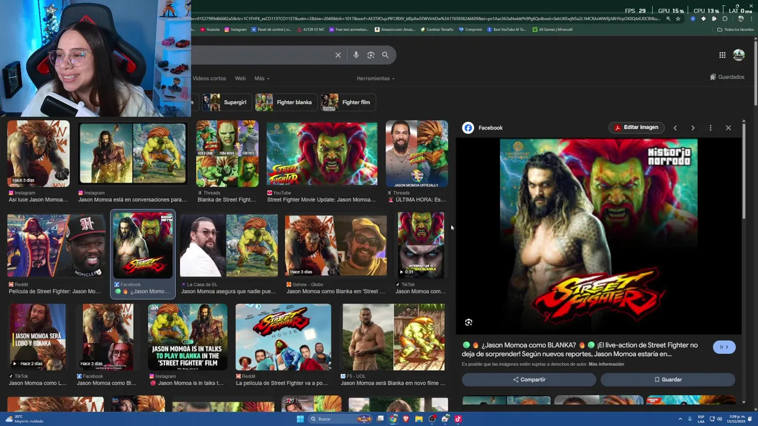
Task: Open TikTok video result with 0:31 duration
Action: (420, 246)
